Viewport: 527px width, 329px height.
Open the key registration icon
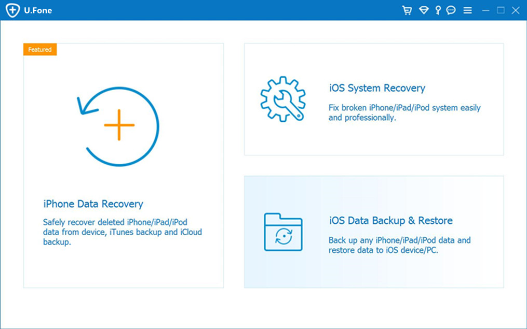[x=438, y=10]
